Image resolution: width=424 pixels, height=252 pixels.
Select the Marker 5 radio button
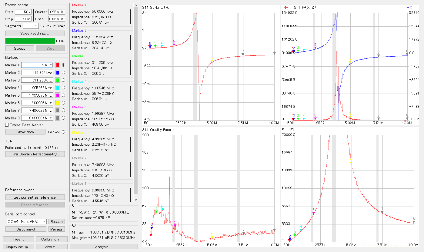point(63,95)
